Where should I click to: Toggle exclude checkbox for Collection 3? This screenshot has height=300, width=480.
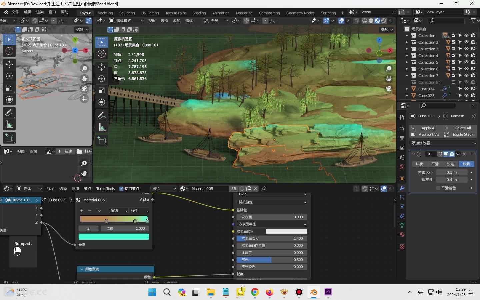pyautogui.click(x=453, y=49)
